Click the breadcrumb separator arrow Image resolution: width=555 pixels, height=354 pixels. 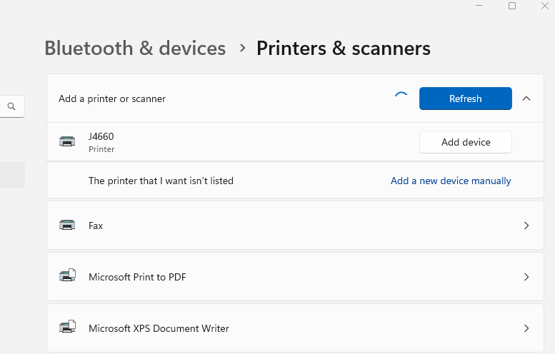[x=242, y=48]
